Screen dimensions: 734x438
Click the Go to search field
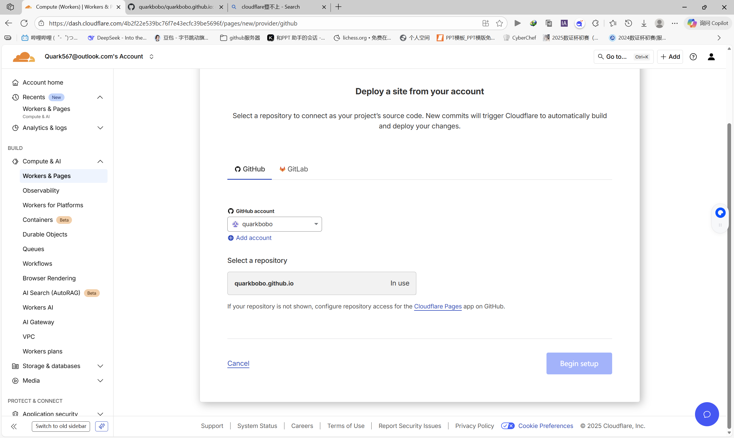(x=623, y=57)
